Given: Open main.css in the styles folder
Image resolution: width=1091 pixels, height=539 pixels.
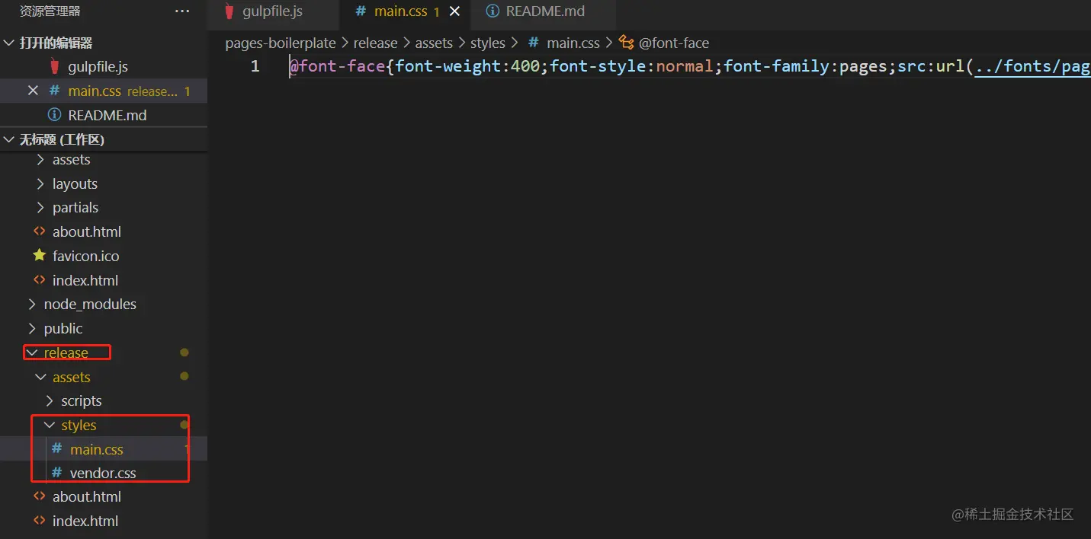Looking at the screenshot, I should point(96,449).
